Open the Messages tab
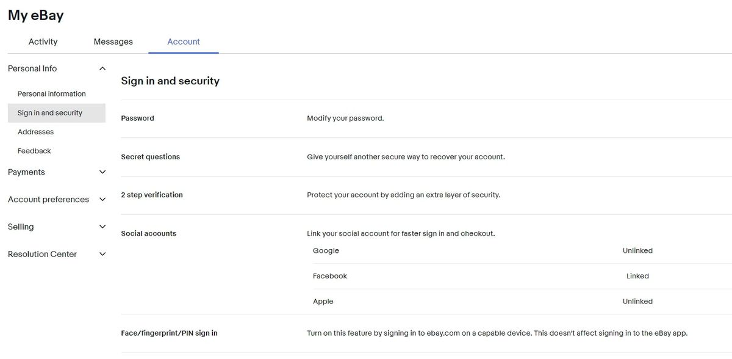 pyautogui.click(x=113, y=42)
